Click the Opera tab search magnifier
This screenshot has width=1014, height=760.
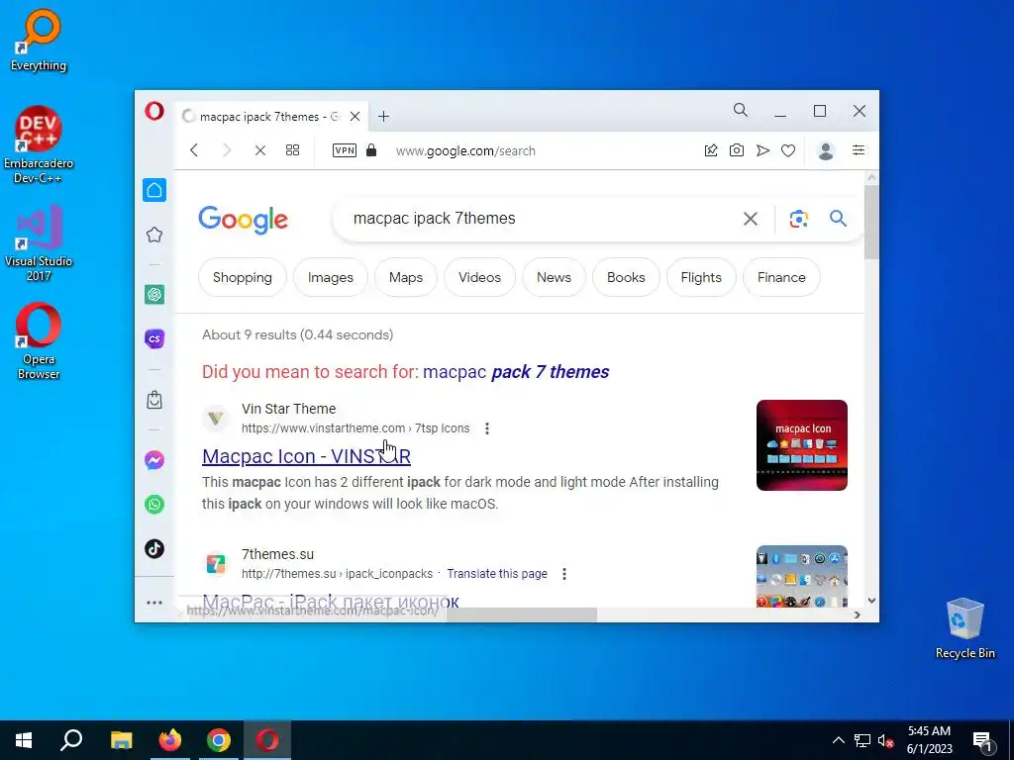point(741,111)
